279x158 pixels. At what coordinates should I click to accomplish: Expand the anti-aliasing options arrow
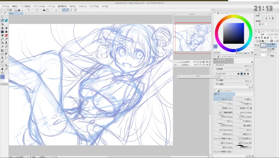[251, 74]
